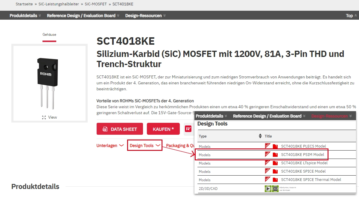Image resolution: width=359 pixels, height=203 pixels.
Task: Click the Models cell in the PLECS Model row
Action: 205,147
